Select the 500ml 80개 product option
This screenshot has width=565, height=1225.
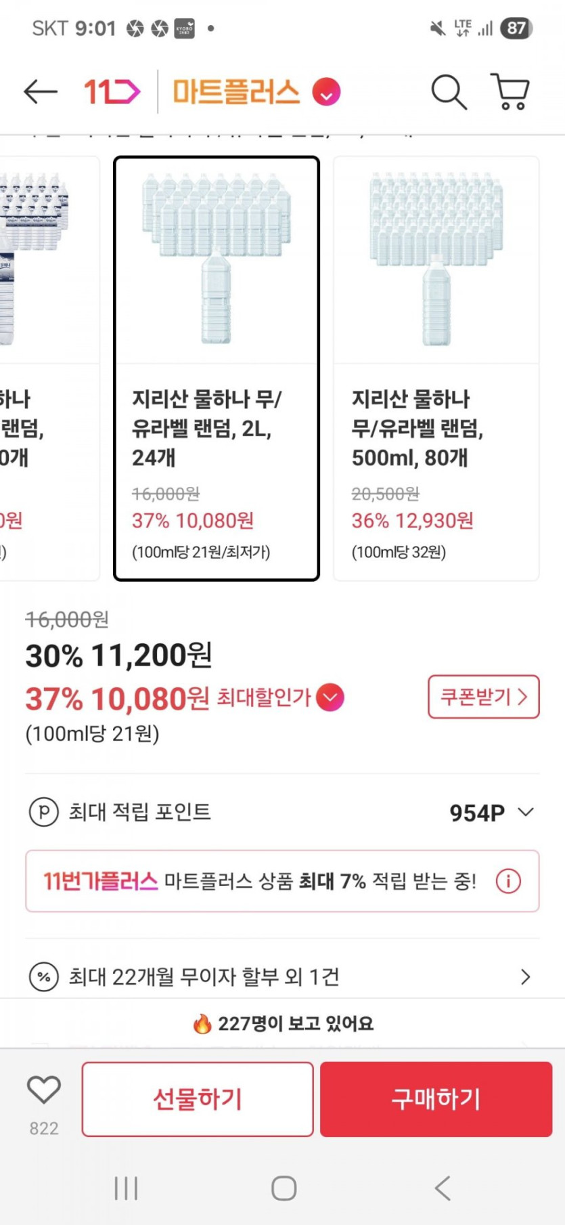pos(436,368)
